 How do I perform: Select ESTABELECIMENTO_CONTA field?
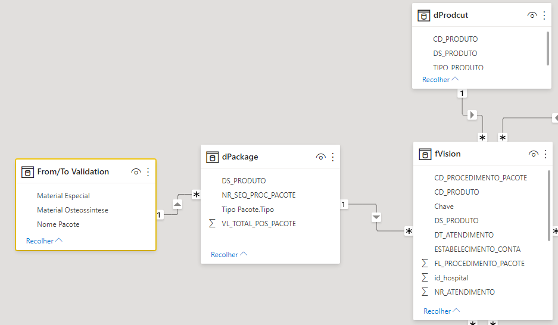pyautogui.click(x=477, y=249)
